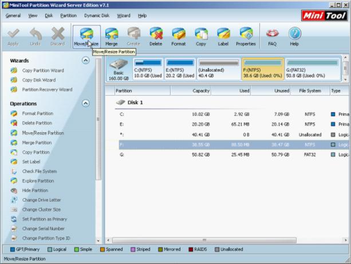Click the partition list scroll right arrow
Viewport: 351px width, 264px height.
tap(346, 241)
